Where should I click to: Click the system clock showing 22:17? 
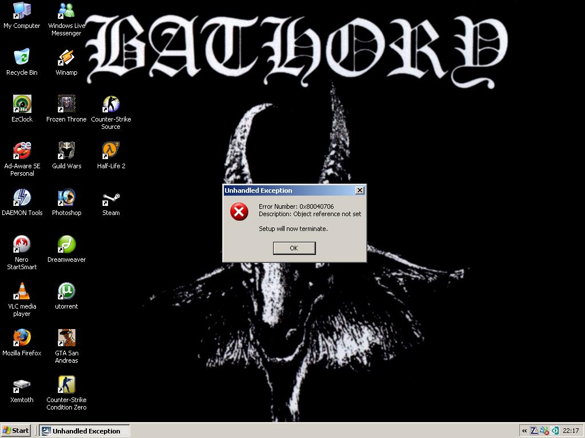click(x=571, y=431)
